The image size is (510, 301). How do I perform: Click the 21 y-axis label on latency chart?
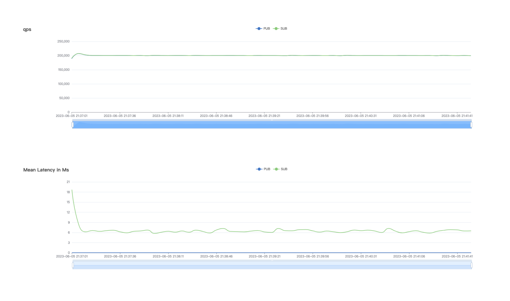pyautogui.click(x=68, y=182)
